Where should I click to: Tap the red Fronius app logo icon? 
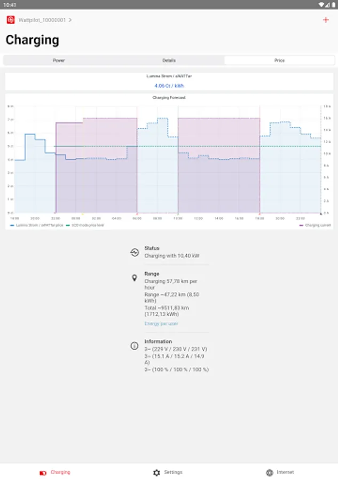click(11, 20)
